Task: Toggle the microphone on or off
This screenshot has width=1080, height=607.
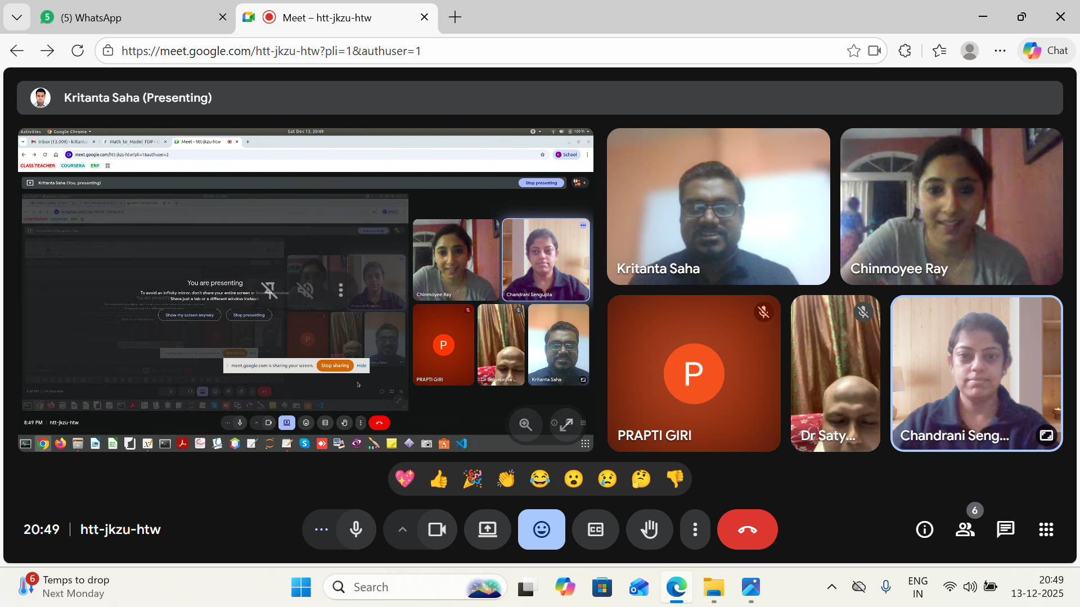Action: click(x=355, y=529)
